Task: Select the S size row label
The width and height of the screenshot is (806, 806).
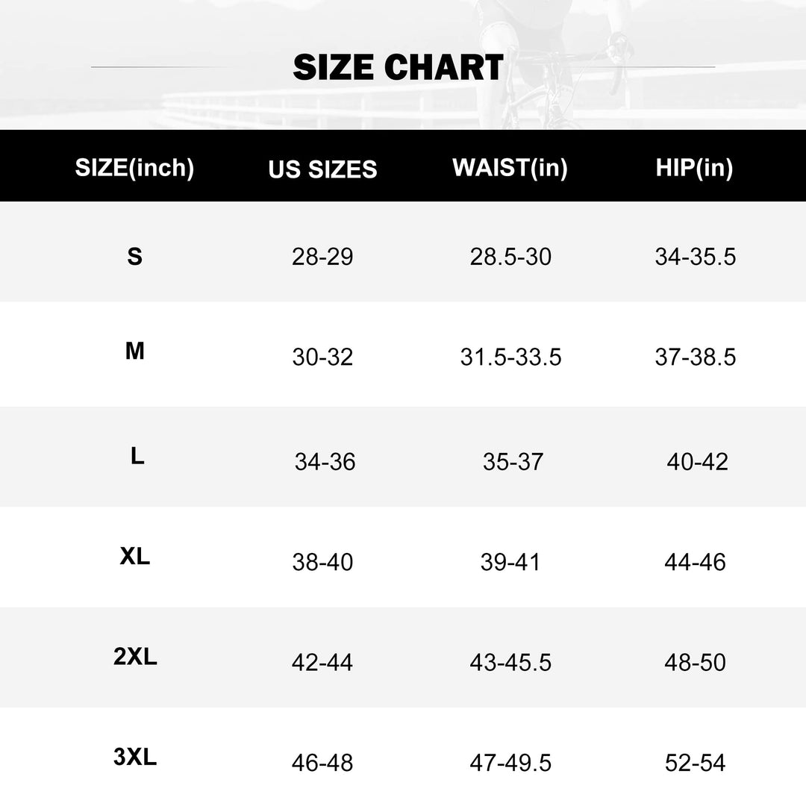Action: [x=134, y=257]
